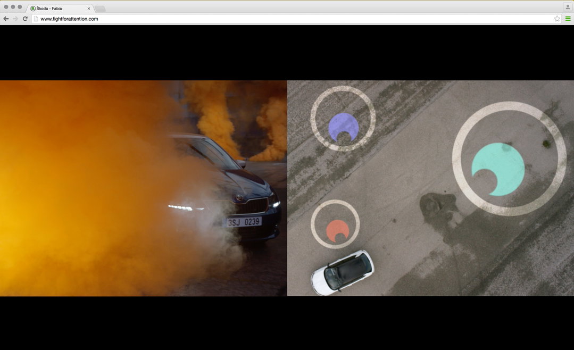574x350 pixels.
Task: Click the 3SJ 0239 license plate
Action: tap(244, 222)
